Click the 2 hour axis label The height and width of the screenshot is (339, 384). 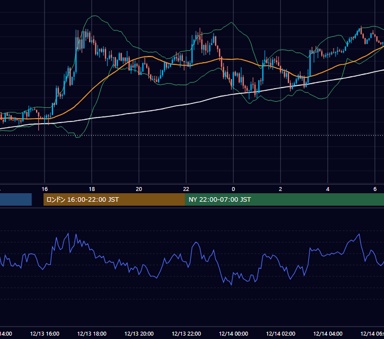click(x=281, y=189)
